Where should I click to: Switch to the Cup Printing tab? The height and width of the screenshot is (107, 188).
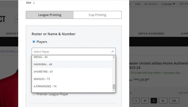click(x=98, y=15)
